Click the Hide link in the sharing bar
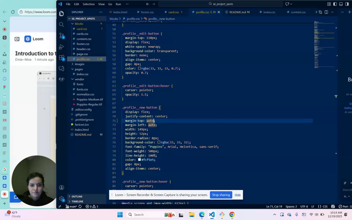The image size is (352, 220). click(238, 195)
